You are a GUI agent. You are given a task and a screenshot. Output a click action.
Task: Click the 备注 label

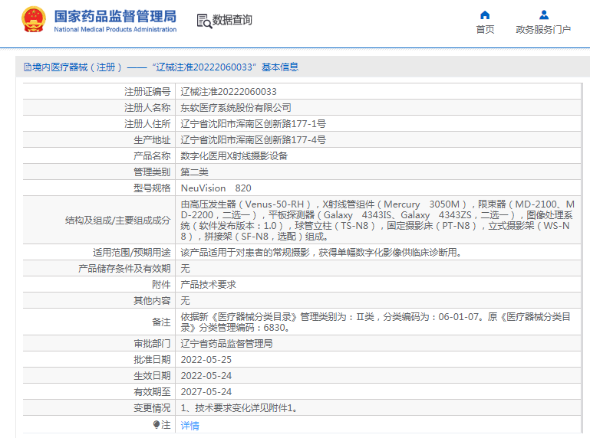(x=161, y=322)
